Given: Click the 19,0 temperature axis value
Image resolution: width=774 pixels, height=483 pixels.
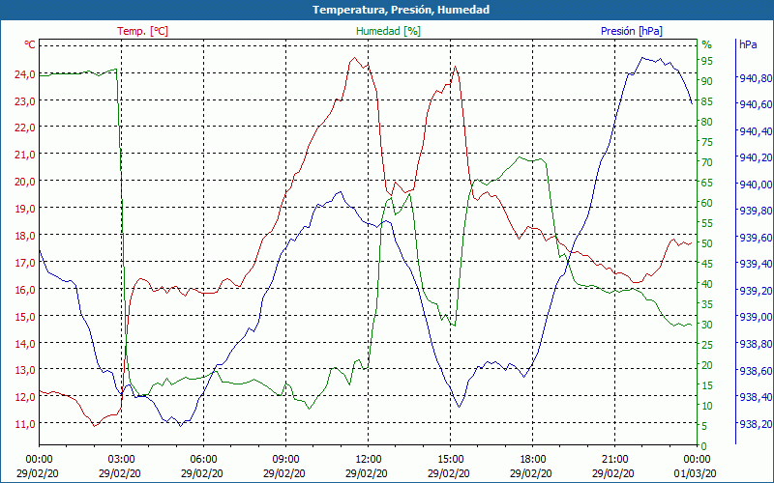Looking at the screenshot, I should click(26, 209).
